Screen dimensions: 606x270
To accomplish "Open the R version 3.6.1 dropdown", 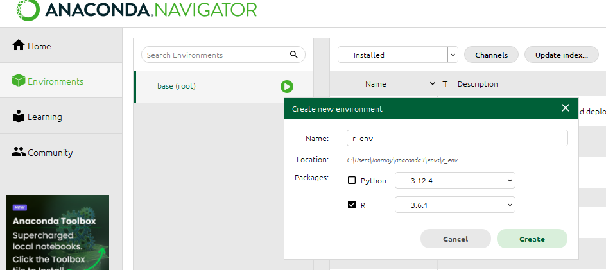I will click(x=510, y=205).
